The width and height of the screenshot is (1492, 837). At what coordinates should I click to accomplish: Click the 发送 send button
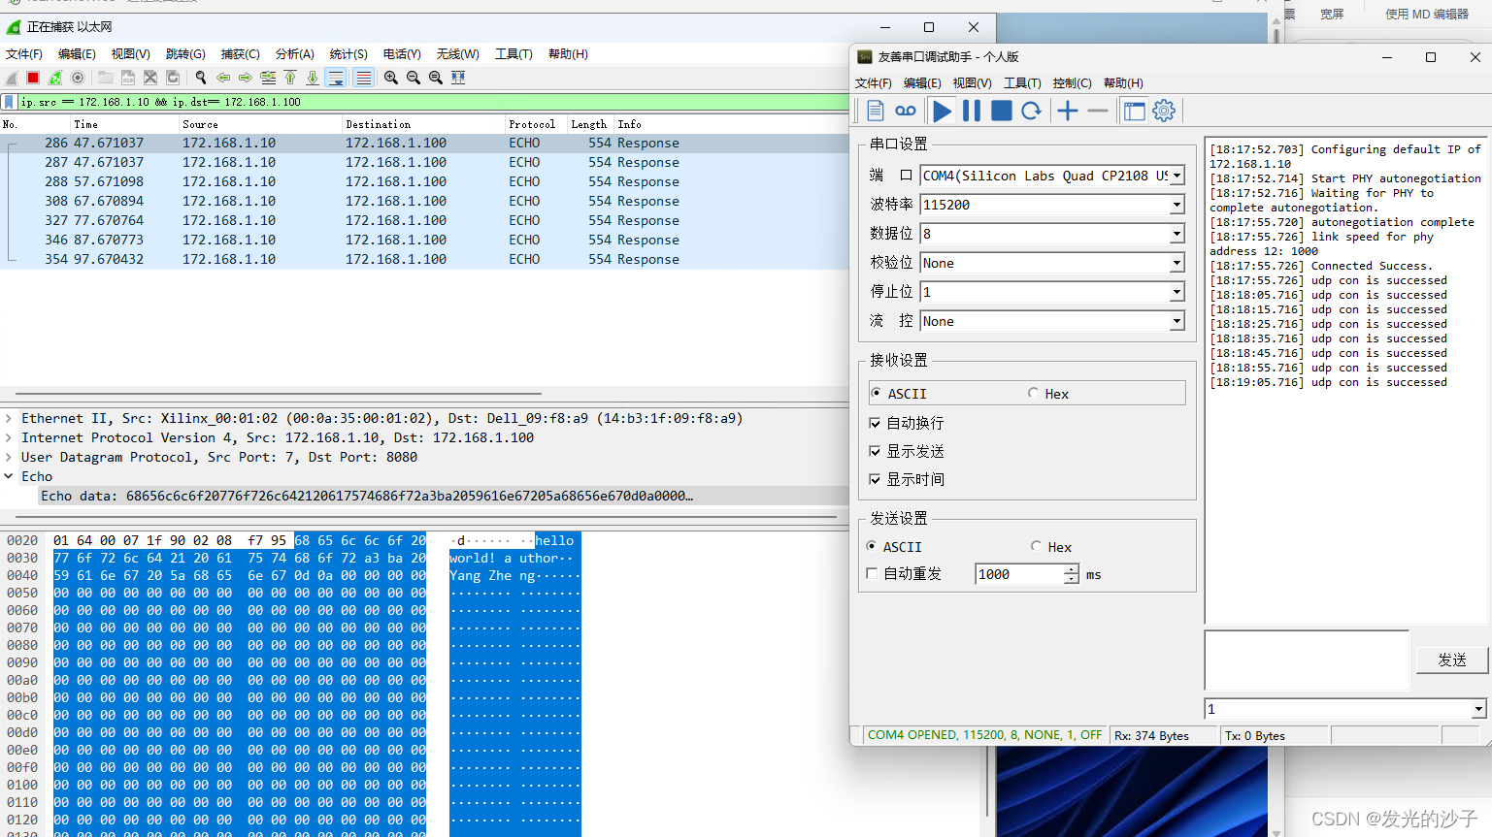tap(1451, 660)
